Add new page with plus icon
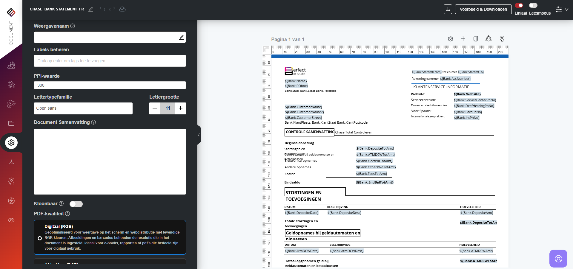Image resolution: width=573 pixels, height=269 pixels. coord(463,39)
